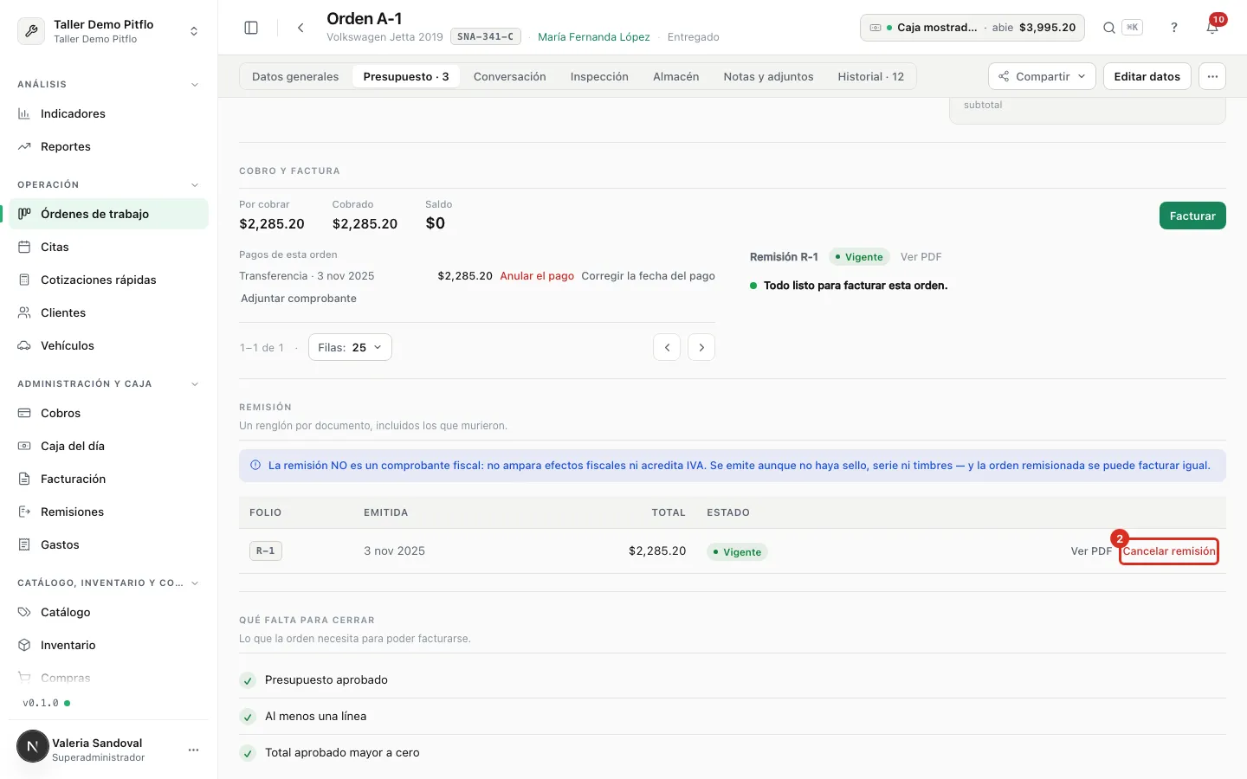Toggle the sidebar panel icon
Screen dimensions: 1247x779
click(x=251, y=28)
